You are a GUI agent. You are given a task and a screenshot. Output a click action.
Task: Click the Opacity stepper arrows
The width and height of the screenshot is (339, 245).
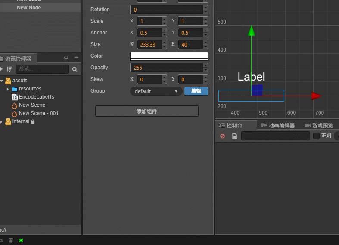205,68
